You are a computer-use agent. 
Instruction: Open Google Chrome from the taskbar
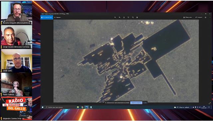point(82,107)
